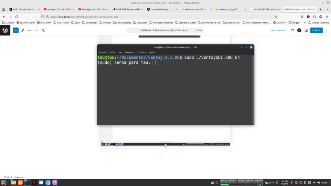Select the pencil Tools icon in editor
Viewport: 331px width, 186px height.
coord(23,30)
